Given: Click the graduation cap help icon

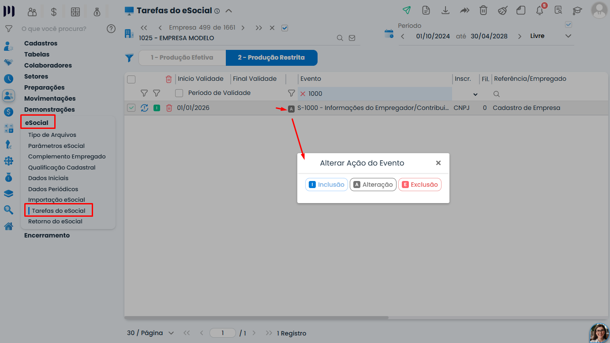Looking at the screenshot, I should coord(577,11).
